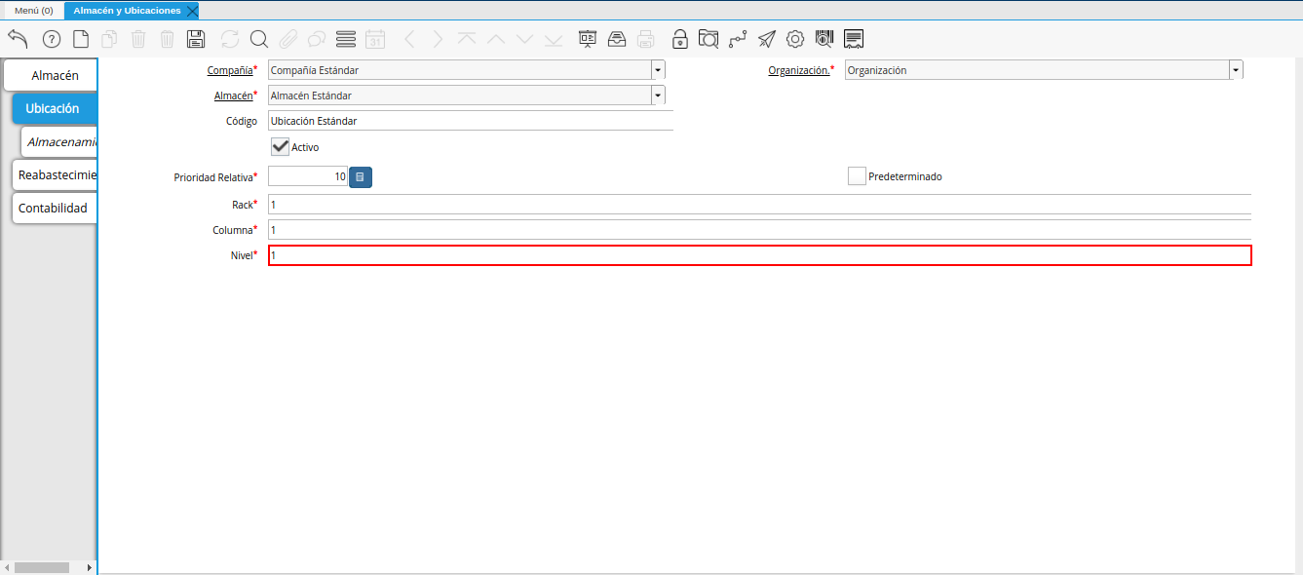This screenshot has width=1303, height=575.
Task: Open the Report presentation board icon
Action: click(x=588, y=39)
